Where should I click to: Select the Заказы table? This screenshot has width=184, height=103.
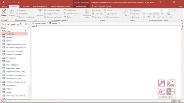click(14, 41)
